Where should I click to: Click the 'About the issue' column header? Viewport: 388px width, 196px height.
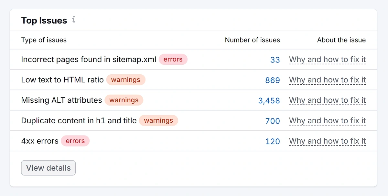click(x=341, y=40)
